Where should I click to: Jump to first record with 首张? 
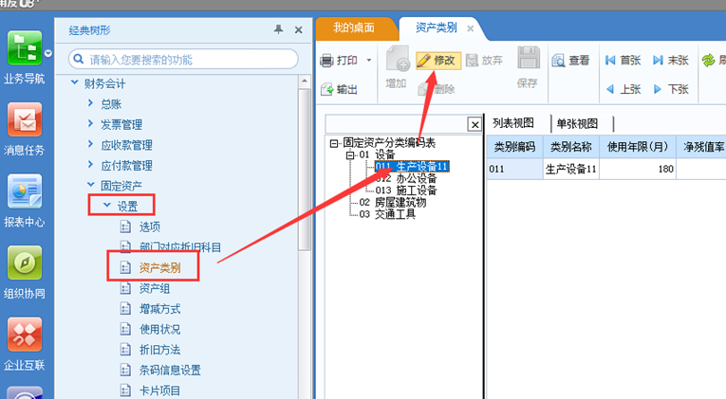click(x=623, y=60)
